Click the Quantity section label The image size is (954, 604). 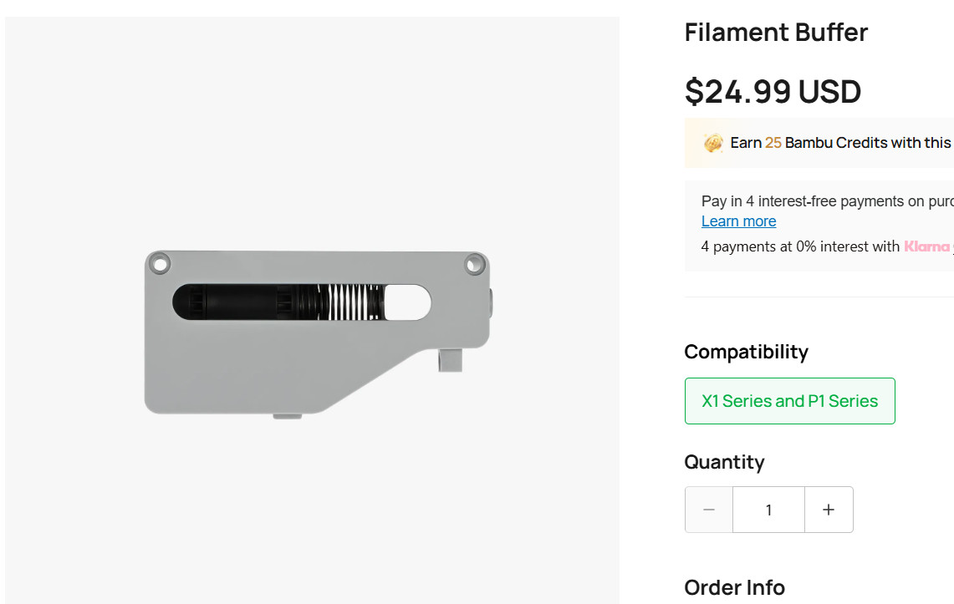tap(724, 462)
